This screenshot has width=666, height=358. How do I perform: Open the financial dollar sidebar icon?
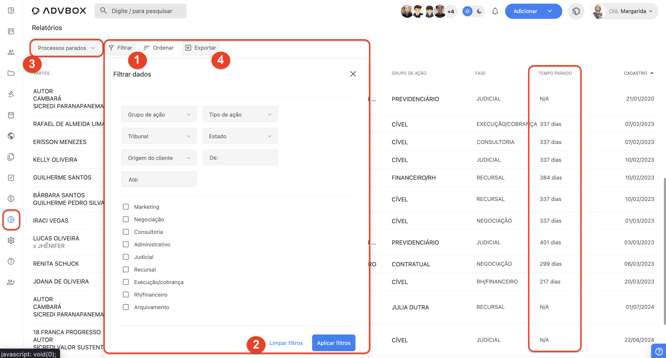pos(11,199)
